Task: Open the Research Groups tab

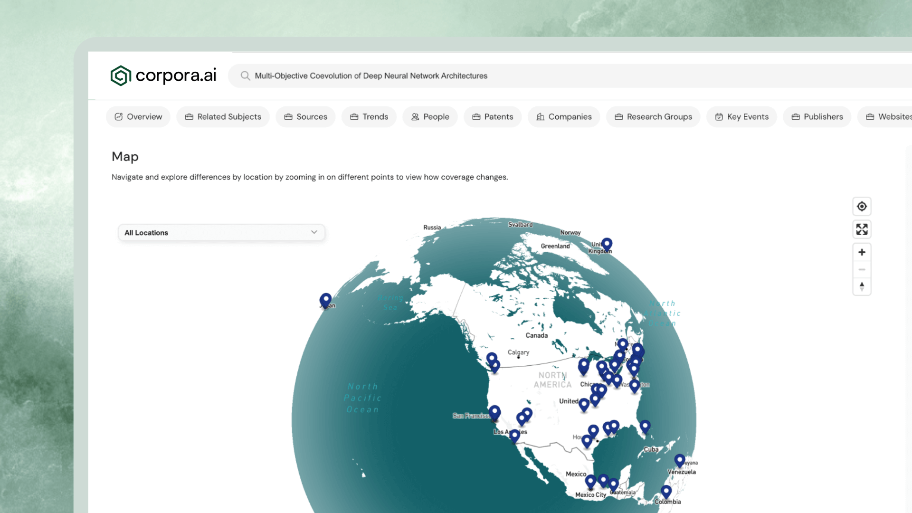Action: pyautogui.click(x=653, y=116)
